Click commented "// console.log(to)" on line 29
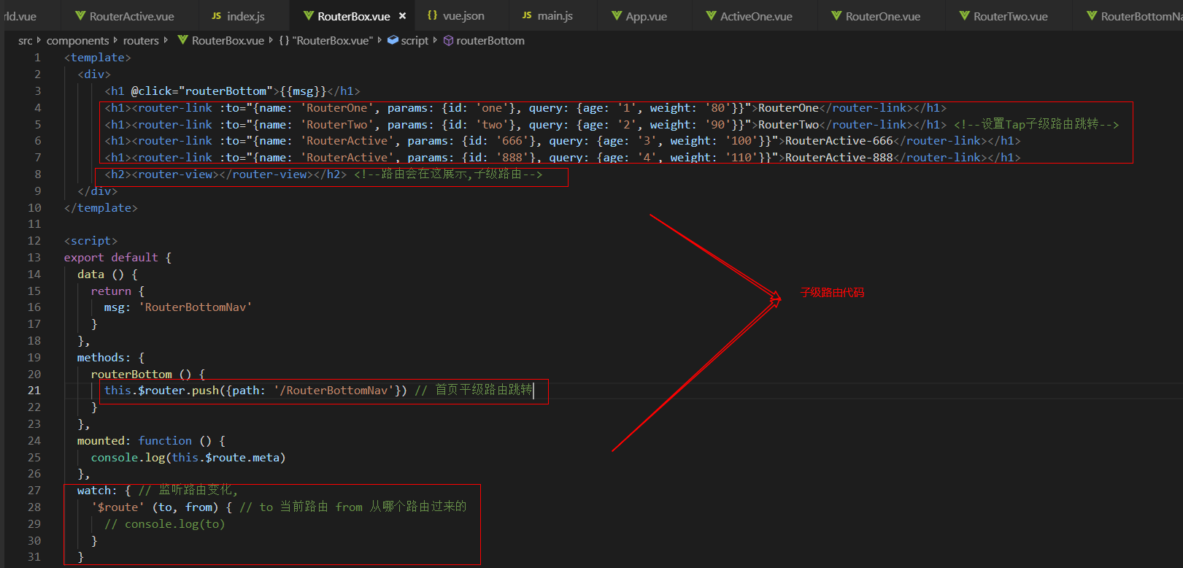The height and width of the screenshot is (568, 1183). [165, 524]
